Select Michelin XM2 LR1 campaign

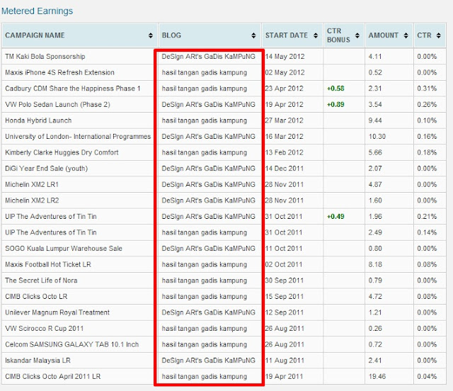pos(32,184)
